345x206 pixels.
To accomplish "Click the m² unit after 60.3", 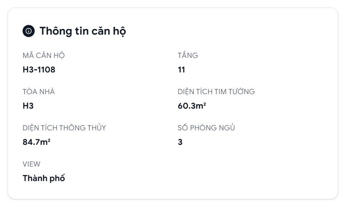I will pyautogui.click(x=202, y=106).
